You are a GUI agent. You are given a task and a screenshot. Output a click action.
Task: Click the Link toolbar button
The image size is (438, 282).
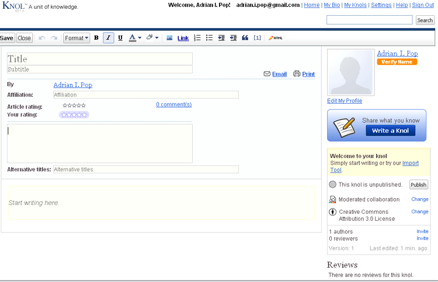[183, 38]
